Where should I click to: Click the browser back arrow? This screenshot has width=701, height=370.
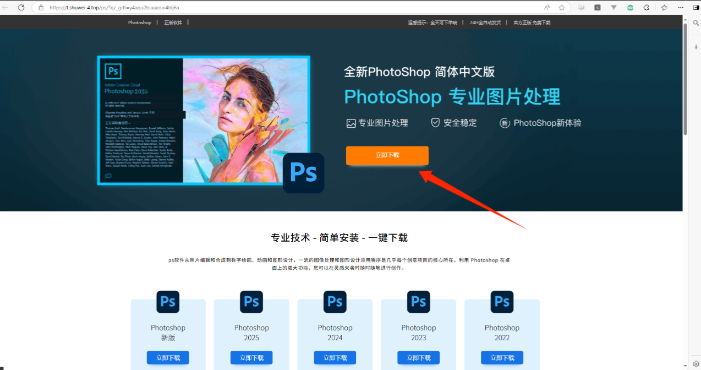click(5, 8)
